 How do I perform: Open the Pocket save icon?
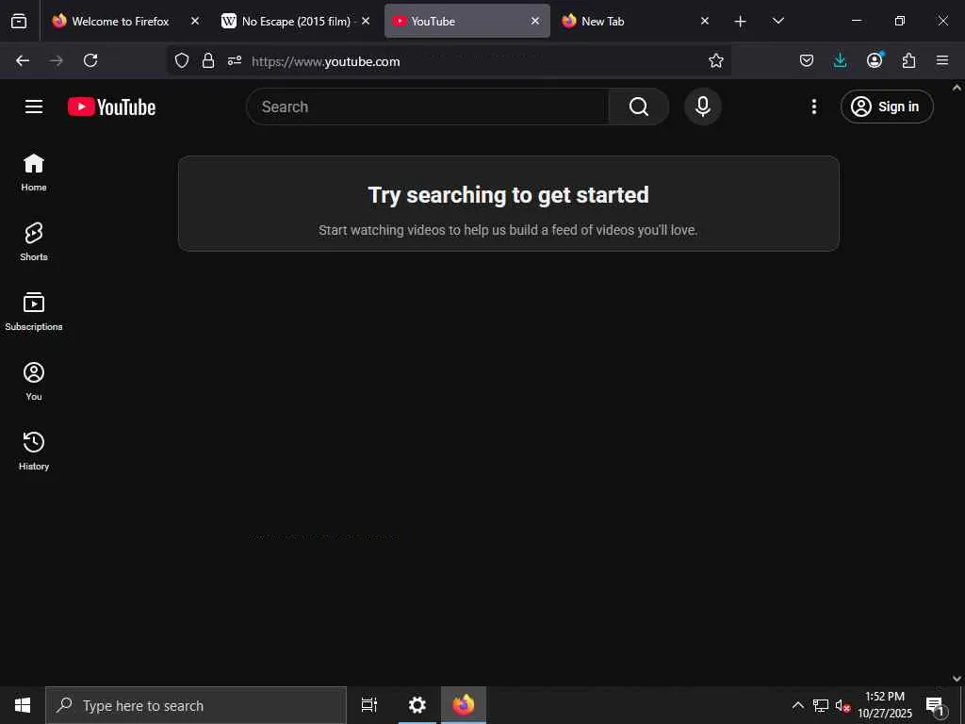(x=807, y=60)
